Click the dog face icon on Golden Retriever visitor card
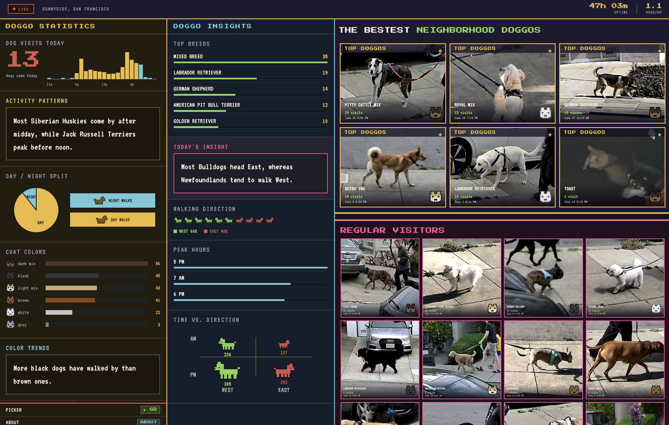This screenshot has height=425, width=669. tap(493, 390)
